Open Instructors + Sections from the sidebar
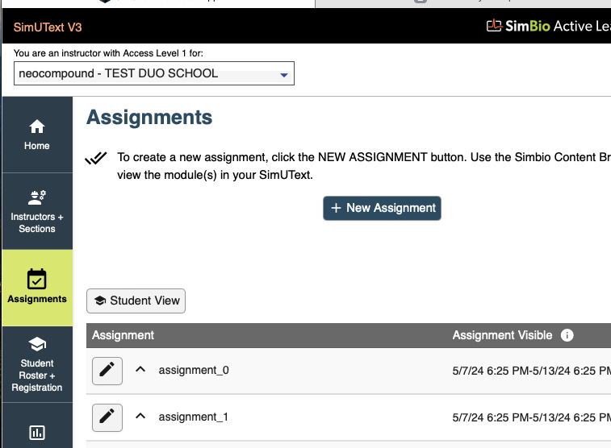611x448 pixels. pos(37,211)
